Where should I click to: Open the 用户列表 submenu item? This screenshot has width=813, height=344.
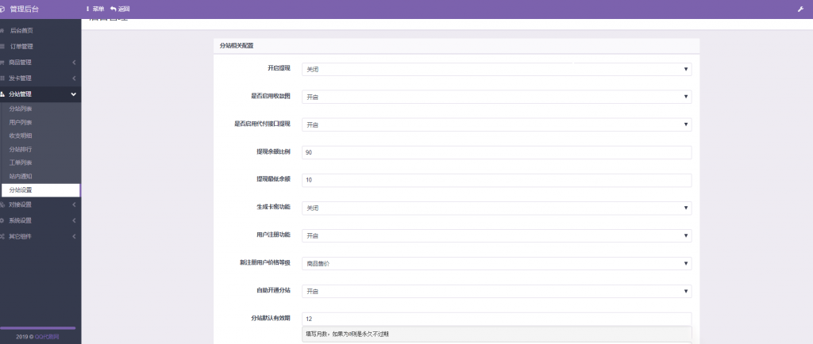pos(40,123)
